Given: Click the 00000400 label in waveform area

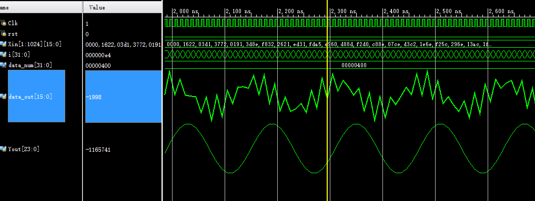Looking at the screenshot, I should (x=354, y=65).
